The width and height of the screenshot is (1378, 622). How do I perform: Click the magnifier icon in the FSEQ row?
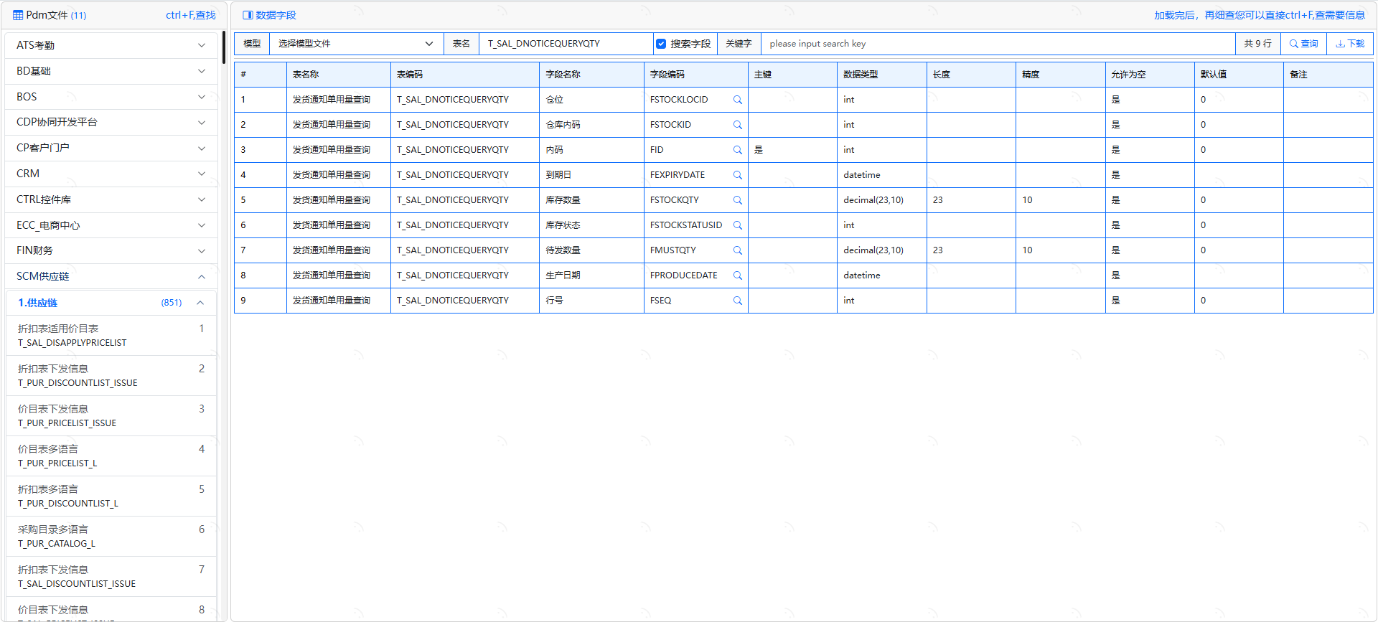pos(737,301)
